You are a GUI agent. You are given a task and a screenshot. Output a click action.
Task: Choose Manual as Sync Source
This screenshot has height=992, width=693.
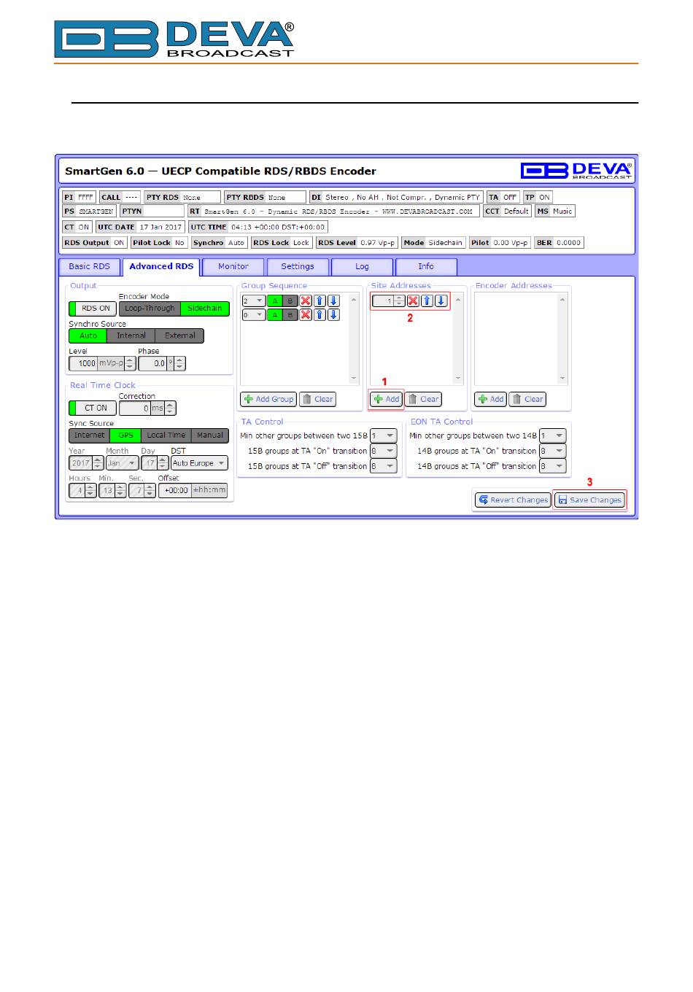[210, 435]
